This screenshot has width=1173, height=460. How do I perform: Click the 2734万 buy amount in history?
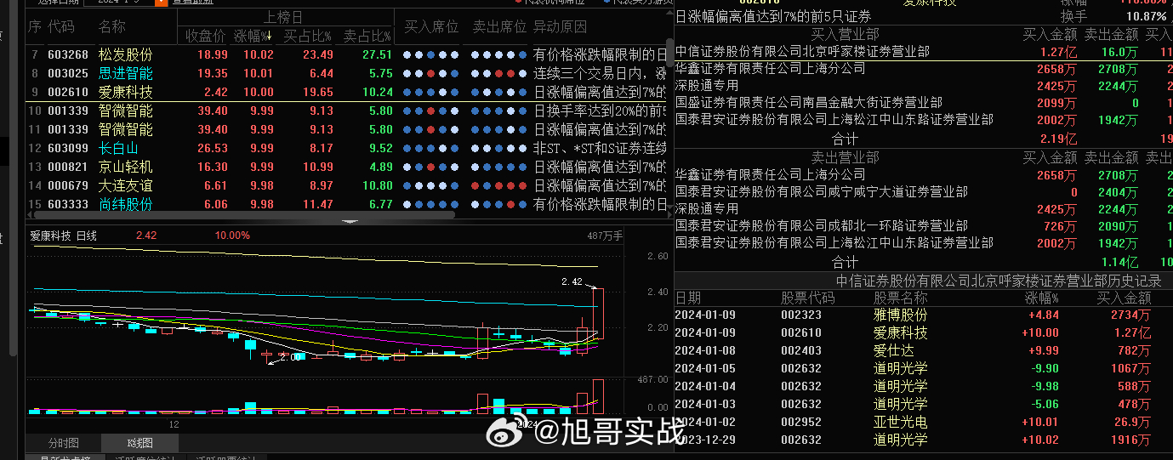tap(1130, 315)
